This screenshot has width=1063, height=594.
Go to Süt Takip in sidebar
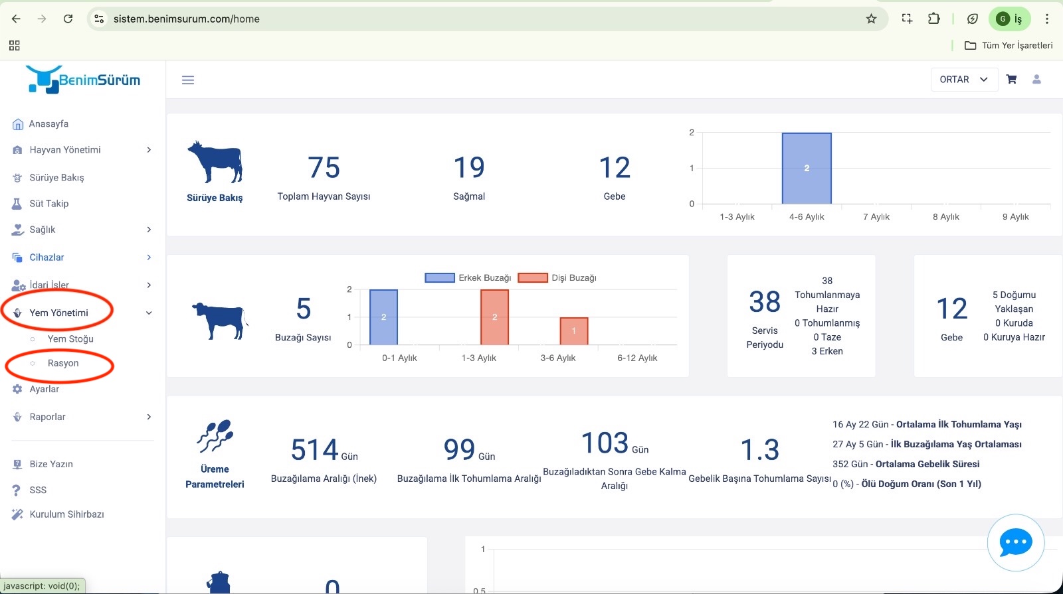[x=48, y=204]
